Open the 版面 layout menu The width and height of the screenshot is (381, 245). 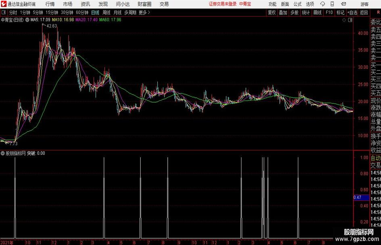pos(285,4)
